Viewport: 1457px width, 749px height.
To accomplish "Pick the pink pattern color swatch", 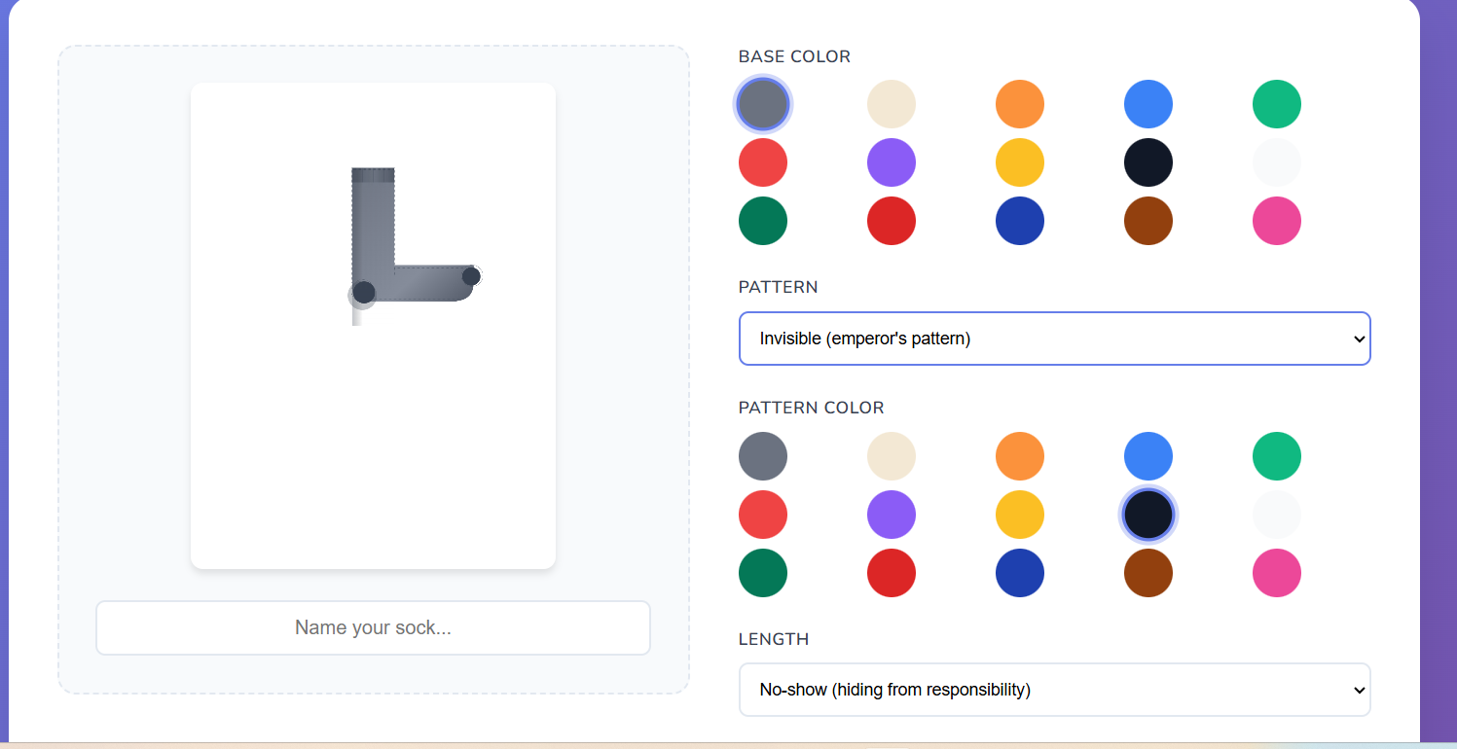I will tap(1277, 573).
